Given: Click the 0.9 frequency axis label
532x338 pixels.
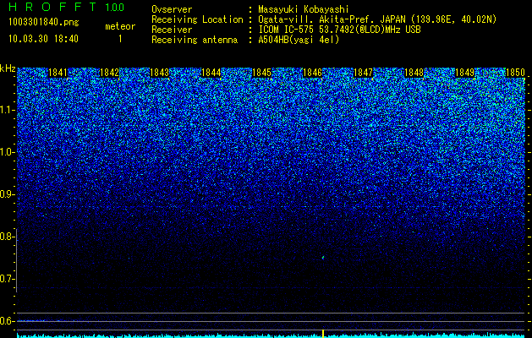Looking at the screenshot, I should 7,194.
